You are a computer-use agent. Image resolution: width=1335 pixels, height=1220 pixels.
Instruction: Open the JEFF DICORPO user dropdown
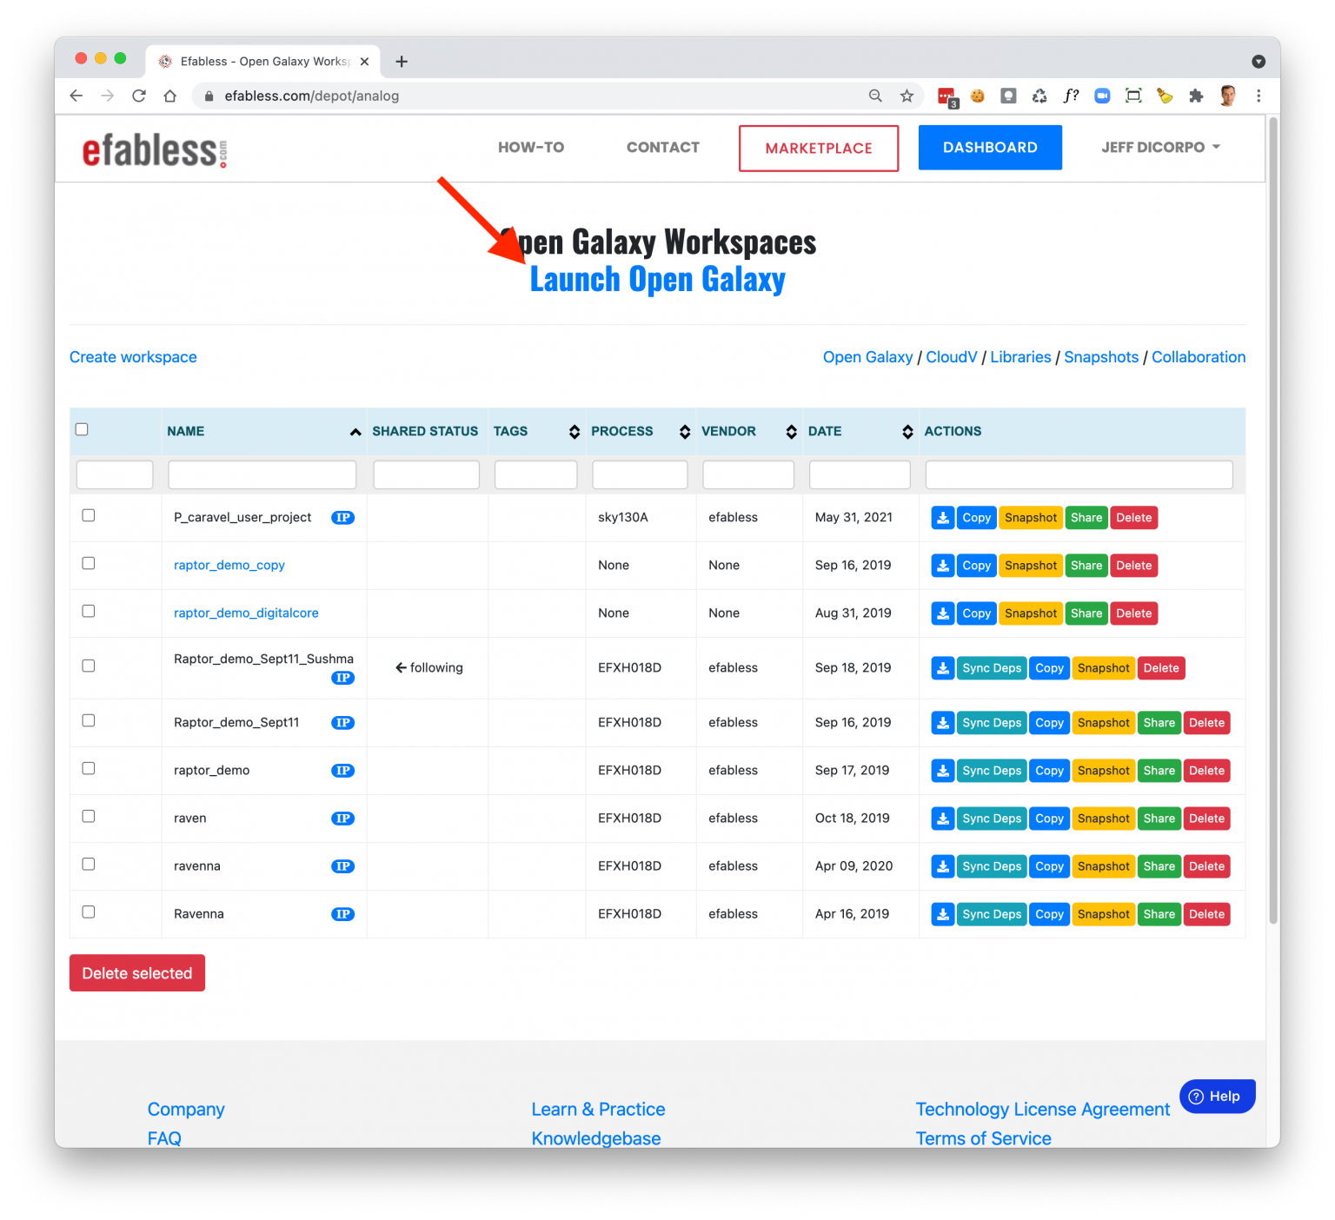pos(1160,148)
